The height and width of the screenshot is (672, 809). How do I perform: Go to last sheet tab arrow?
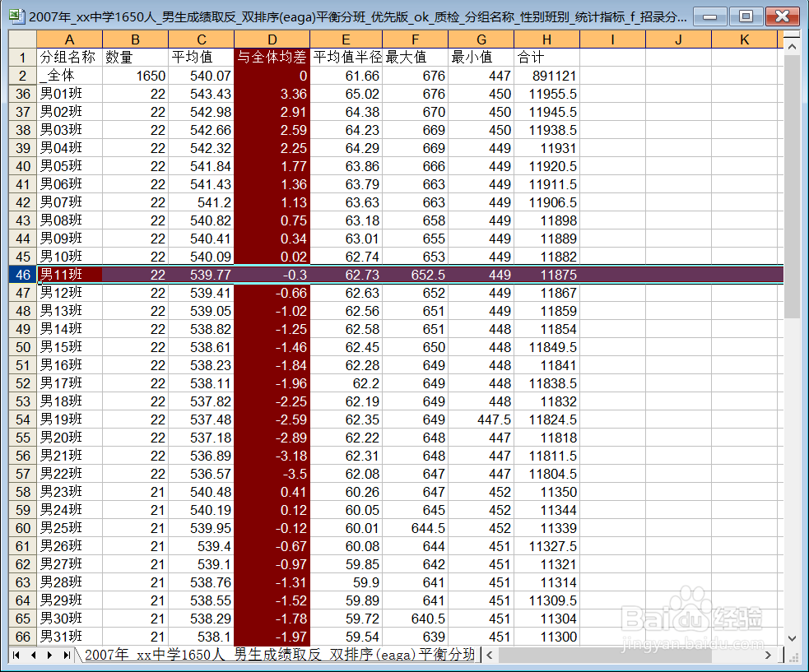point(67,655)
